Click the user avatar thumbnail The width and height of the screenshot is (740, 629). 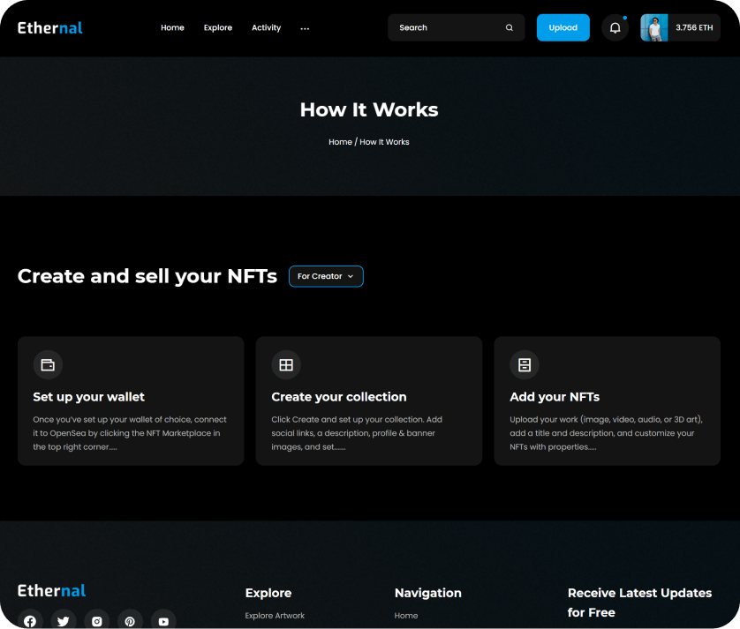click(654, 28)
